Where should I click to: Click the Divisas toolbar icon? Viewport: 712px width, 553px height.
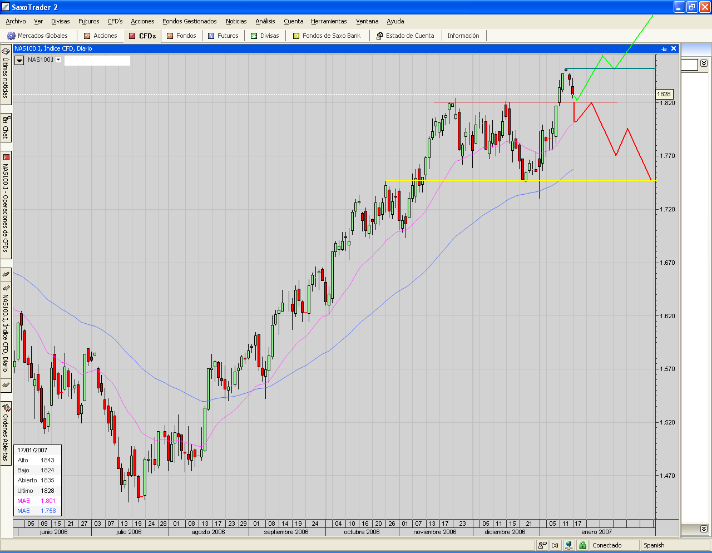(x=254, y=36)
